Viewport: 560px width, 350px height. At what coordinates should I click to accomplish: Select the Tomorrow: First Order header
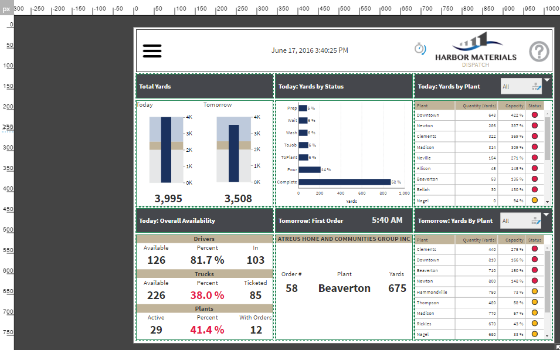point(344,220)
